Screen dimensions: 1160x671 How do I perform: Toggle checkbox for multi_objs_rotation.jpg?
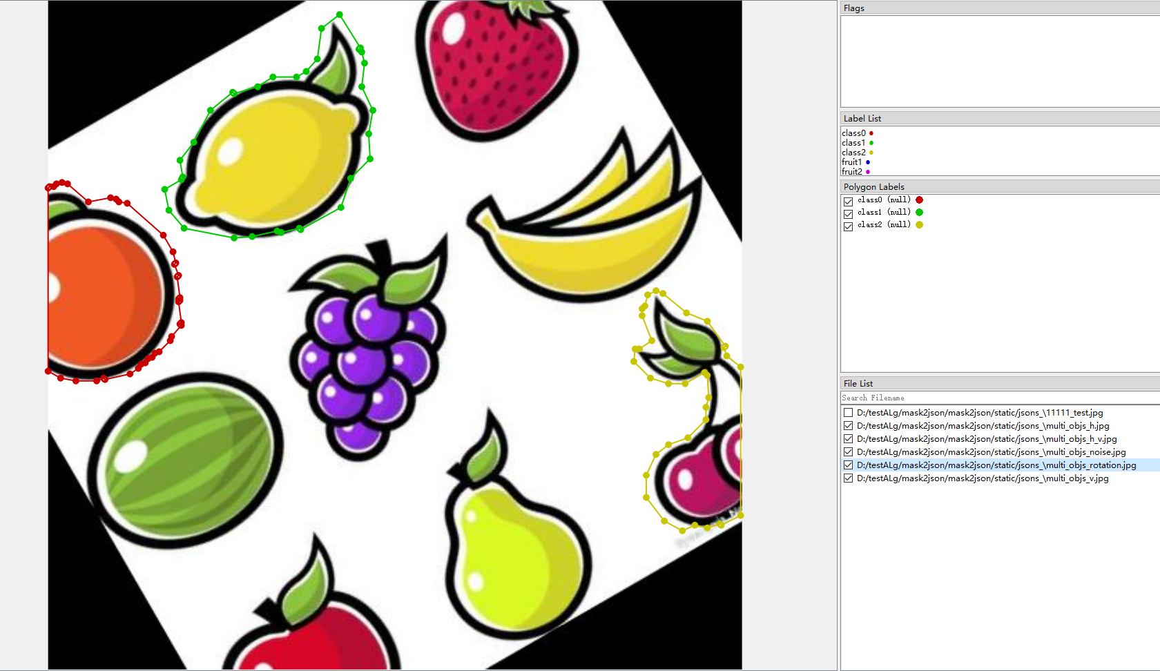click(848, 465)
